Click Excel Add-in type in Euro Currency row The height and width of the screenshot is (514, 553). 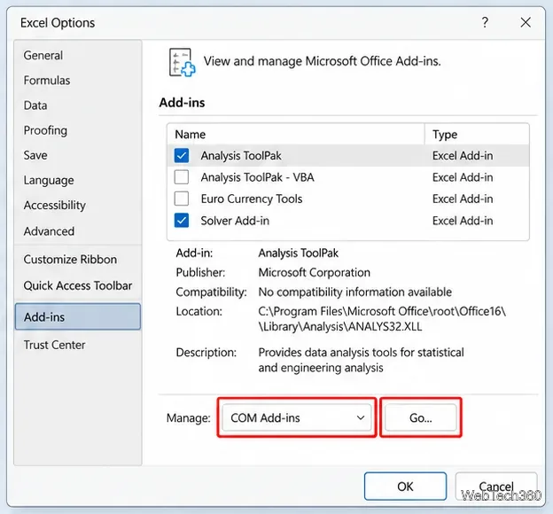click(463, 199)
